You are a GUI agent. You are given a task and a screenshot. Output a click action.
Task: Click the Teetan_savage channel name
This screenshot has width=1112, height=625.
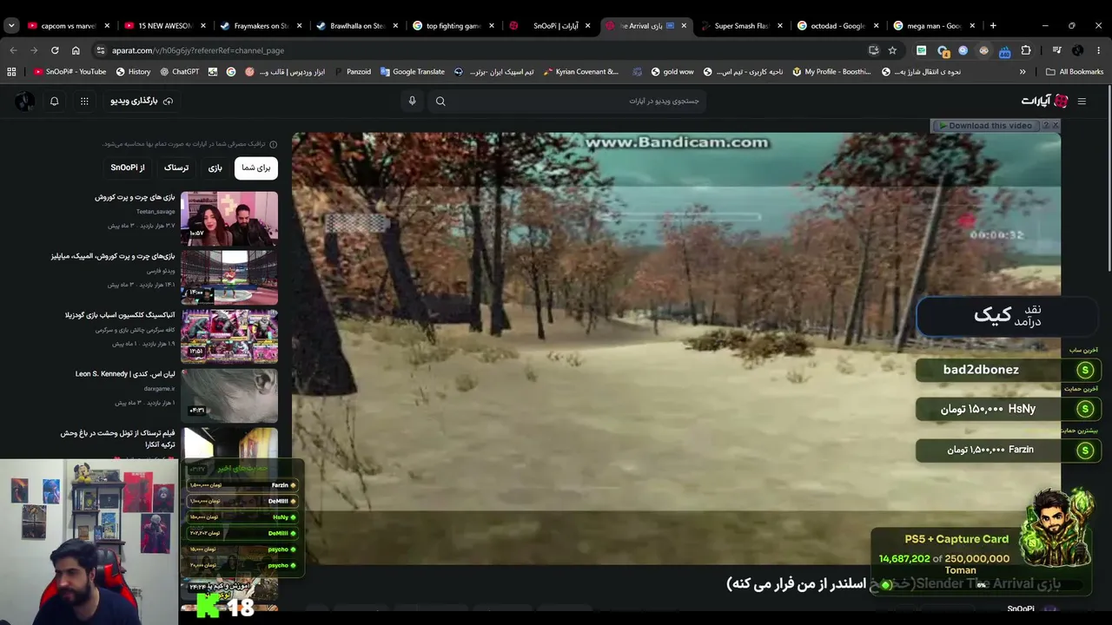[x=156, y=212]
